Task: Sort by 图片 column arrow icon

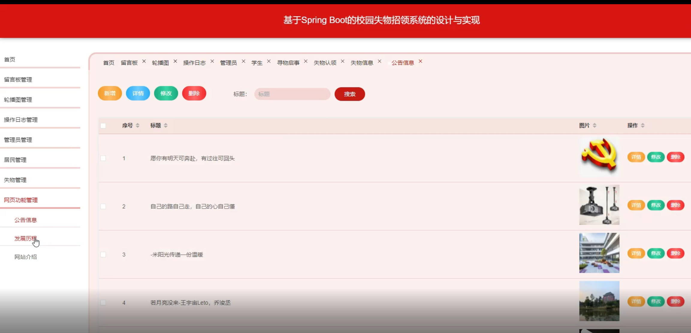Action: tap(595, 126)
